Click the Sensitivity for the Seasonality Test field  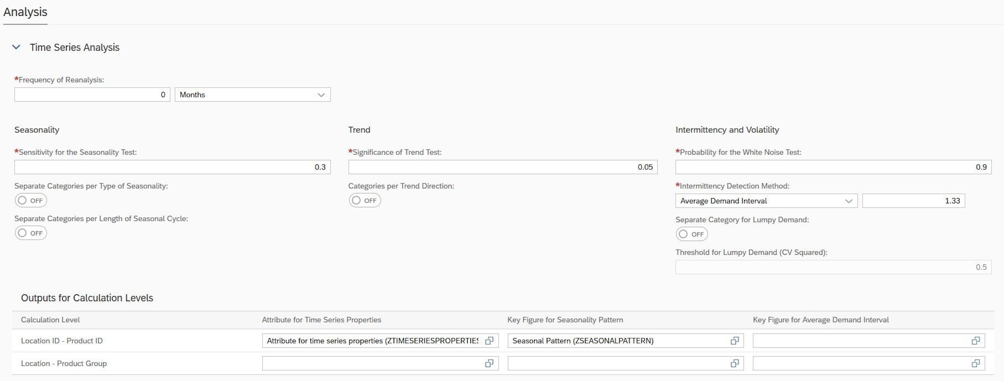coord(172,167)
